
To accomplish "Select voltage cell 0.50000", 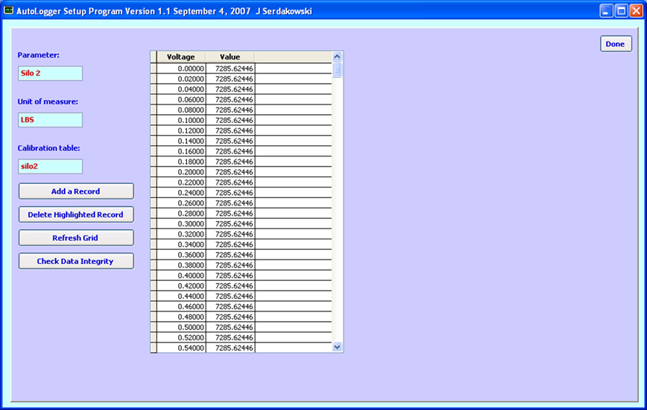I will pos(181,327).
